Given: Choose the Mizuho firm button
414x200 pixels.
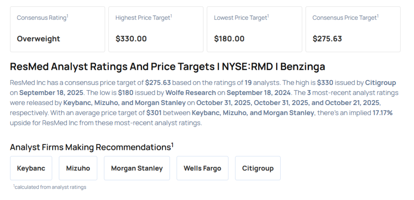Looking at the screenshot, I should point(78,168).
